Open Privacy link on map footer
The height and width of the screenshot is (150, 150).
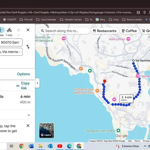pos(146,141)
